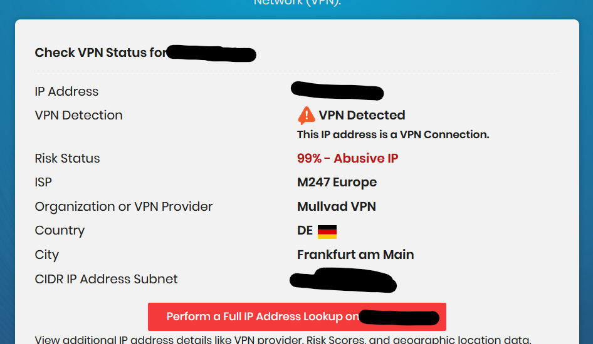593x344 pixels.
Task: Click the Organization or VPN Provider label
Action: click(x=123, y=206)
